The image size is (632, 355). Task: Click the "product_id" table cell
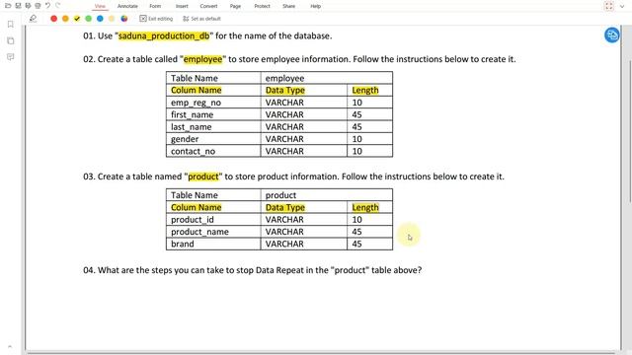tap(213, 219)
